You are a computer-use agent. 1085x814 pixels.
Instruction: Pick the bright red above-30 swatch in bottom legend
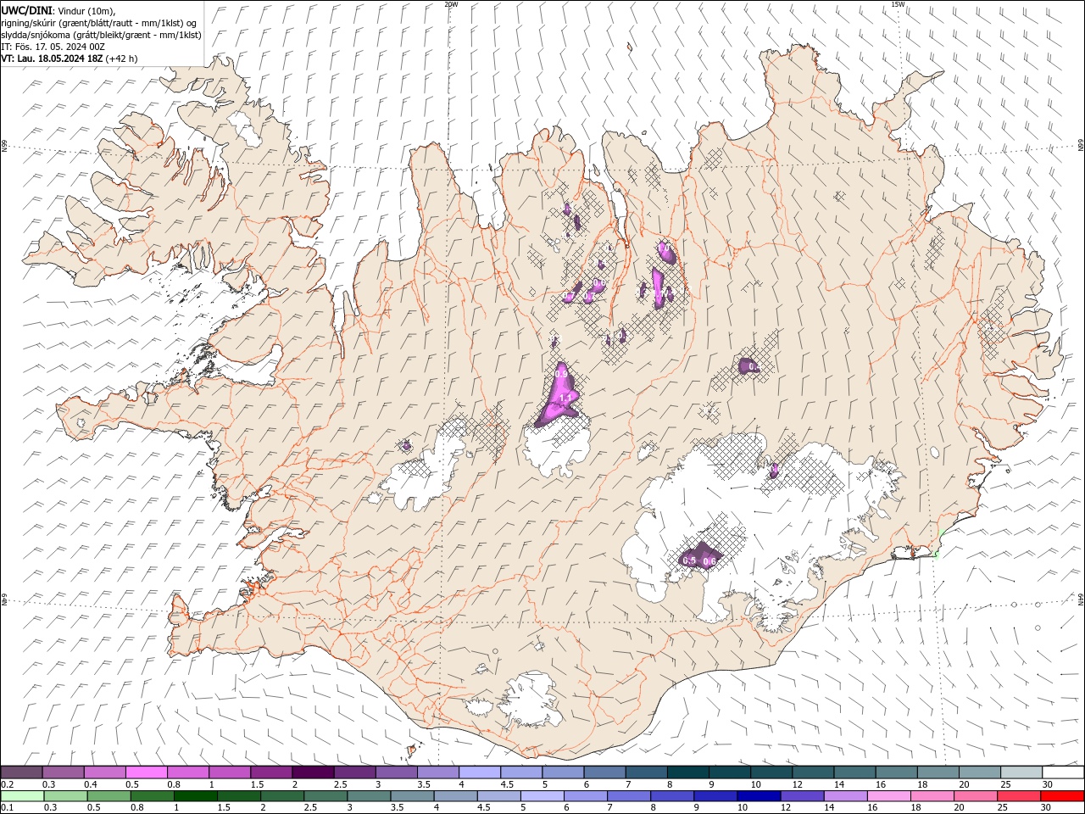coord(1063,796)
